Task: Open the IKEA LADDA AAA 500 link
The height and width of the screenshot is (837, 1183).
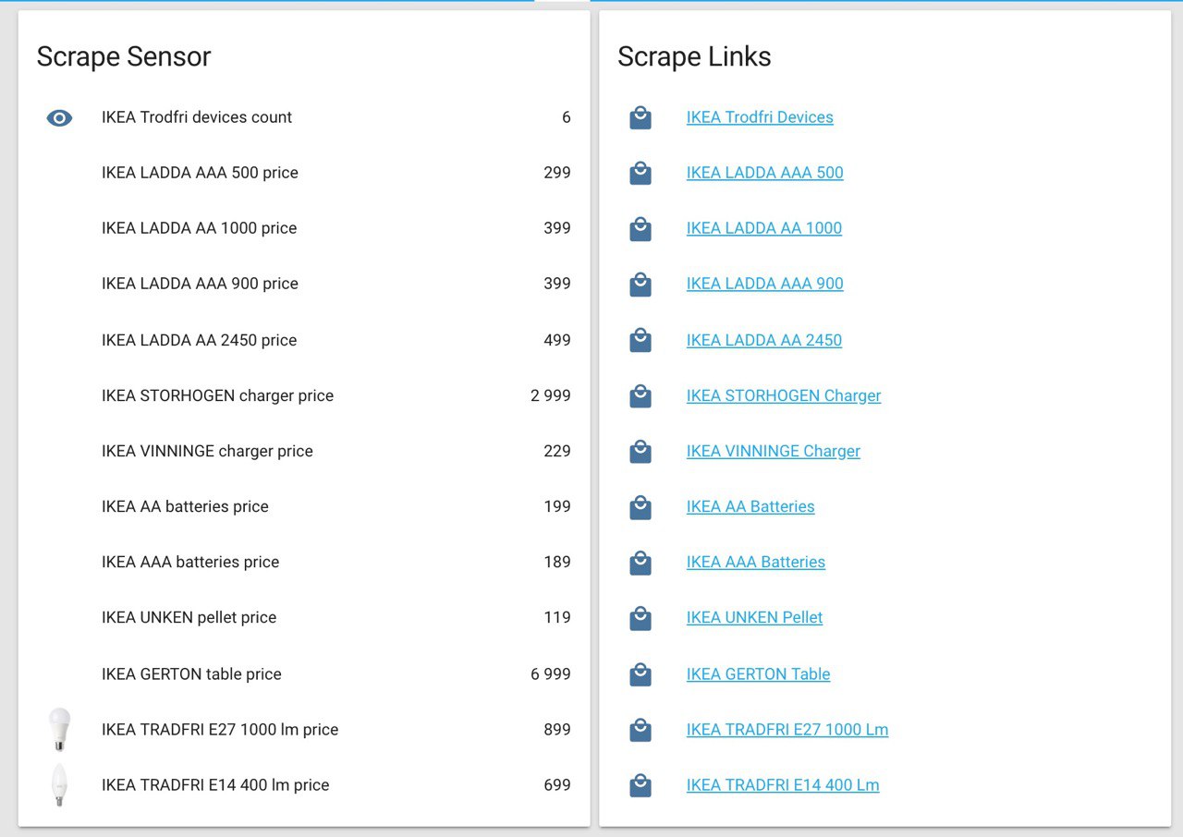Action: pos(765,173)
